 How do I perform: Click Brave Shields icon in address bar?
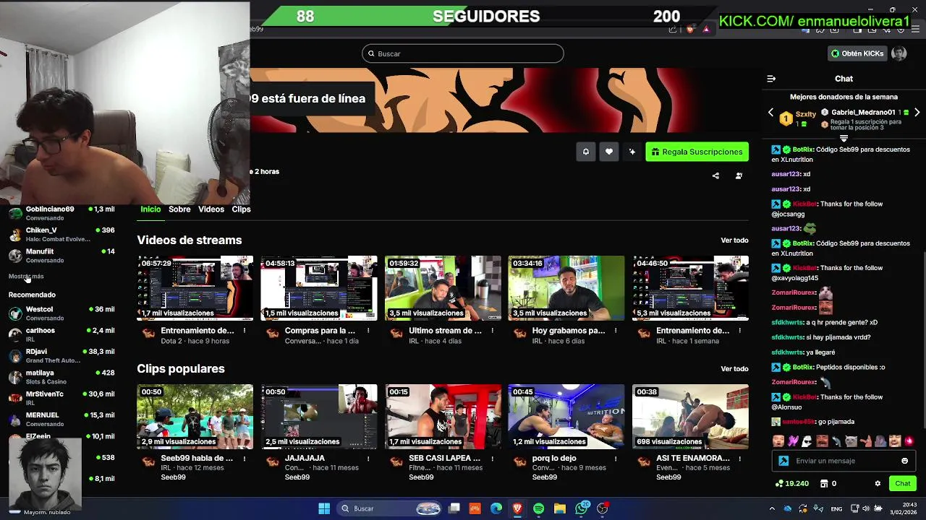690,29
